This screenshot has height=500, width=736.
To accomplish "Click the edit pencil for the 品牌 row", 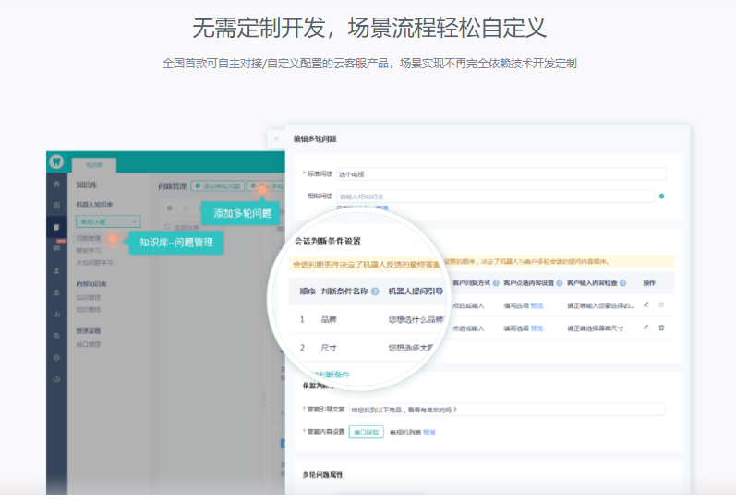I will 646,304.
